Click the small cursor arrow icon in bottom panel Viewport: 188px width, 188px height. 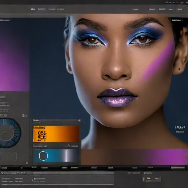click(32, 180)
